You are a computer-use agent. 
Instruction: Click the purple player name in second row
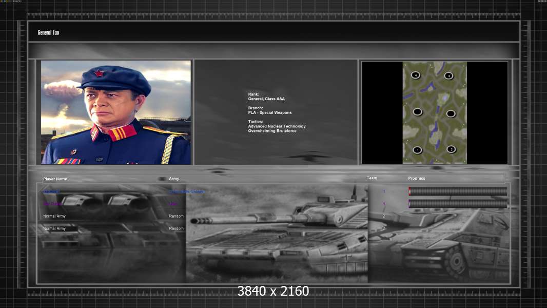click(53, 204)
